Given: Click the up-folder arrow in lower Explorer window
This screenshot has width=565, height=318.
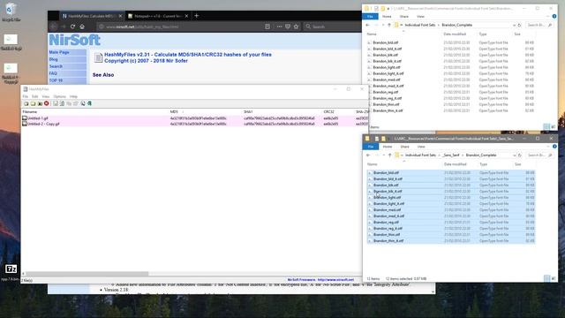Looking at the screenshot, I should point(389,155).
